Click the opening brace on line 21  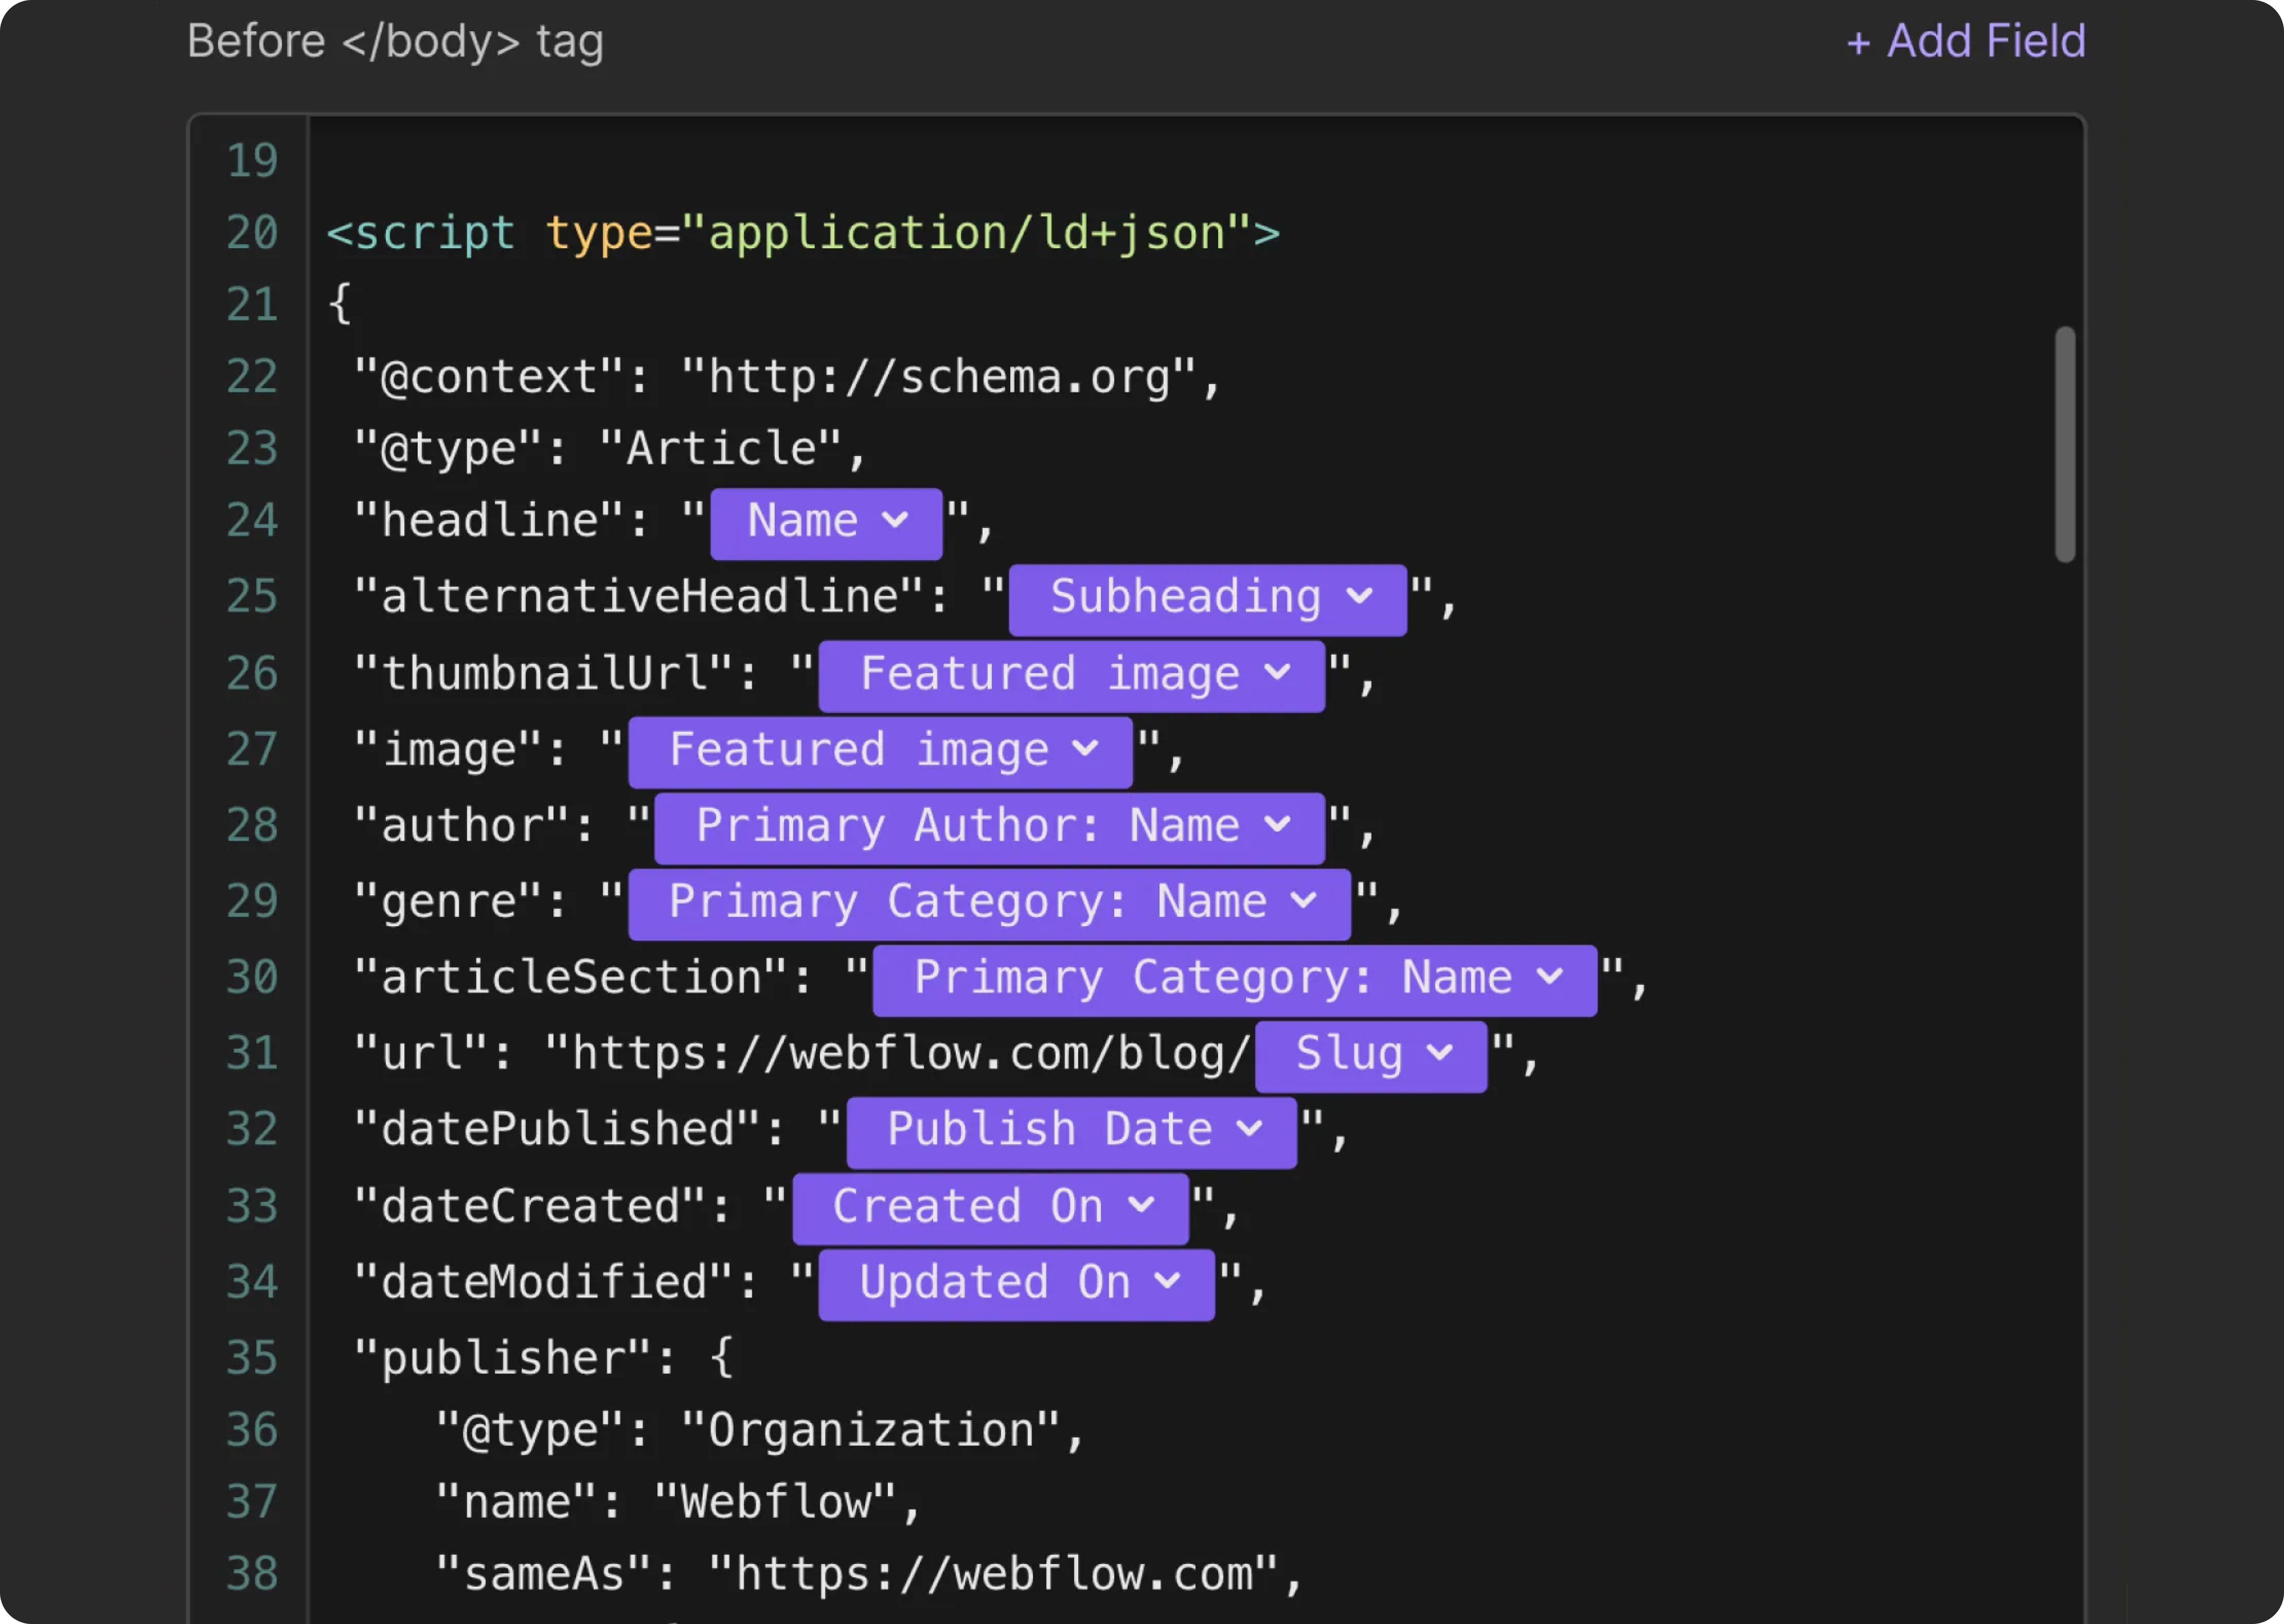(x=340, y=304)
